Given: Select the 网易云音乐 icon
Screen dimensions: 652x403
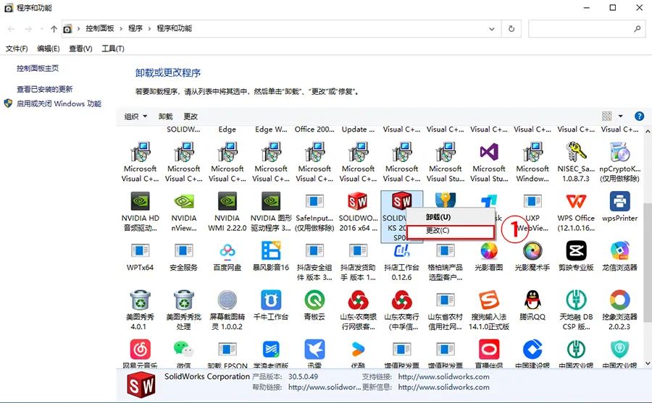Looking at the screenshot, I should click(141, 349).
